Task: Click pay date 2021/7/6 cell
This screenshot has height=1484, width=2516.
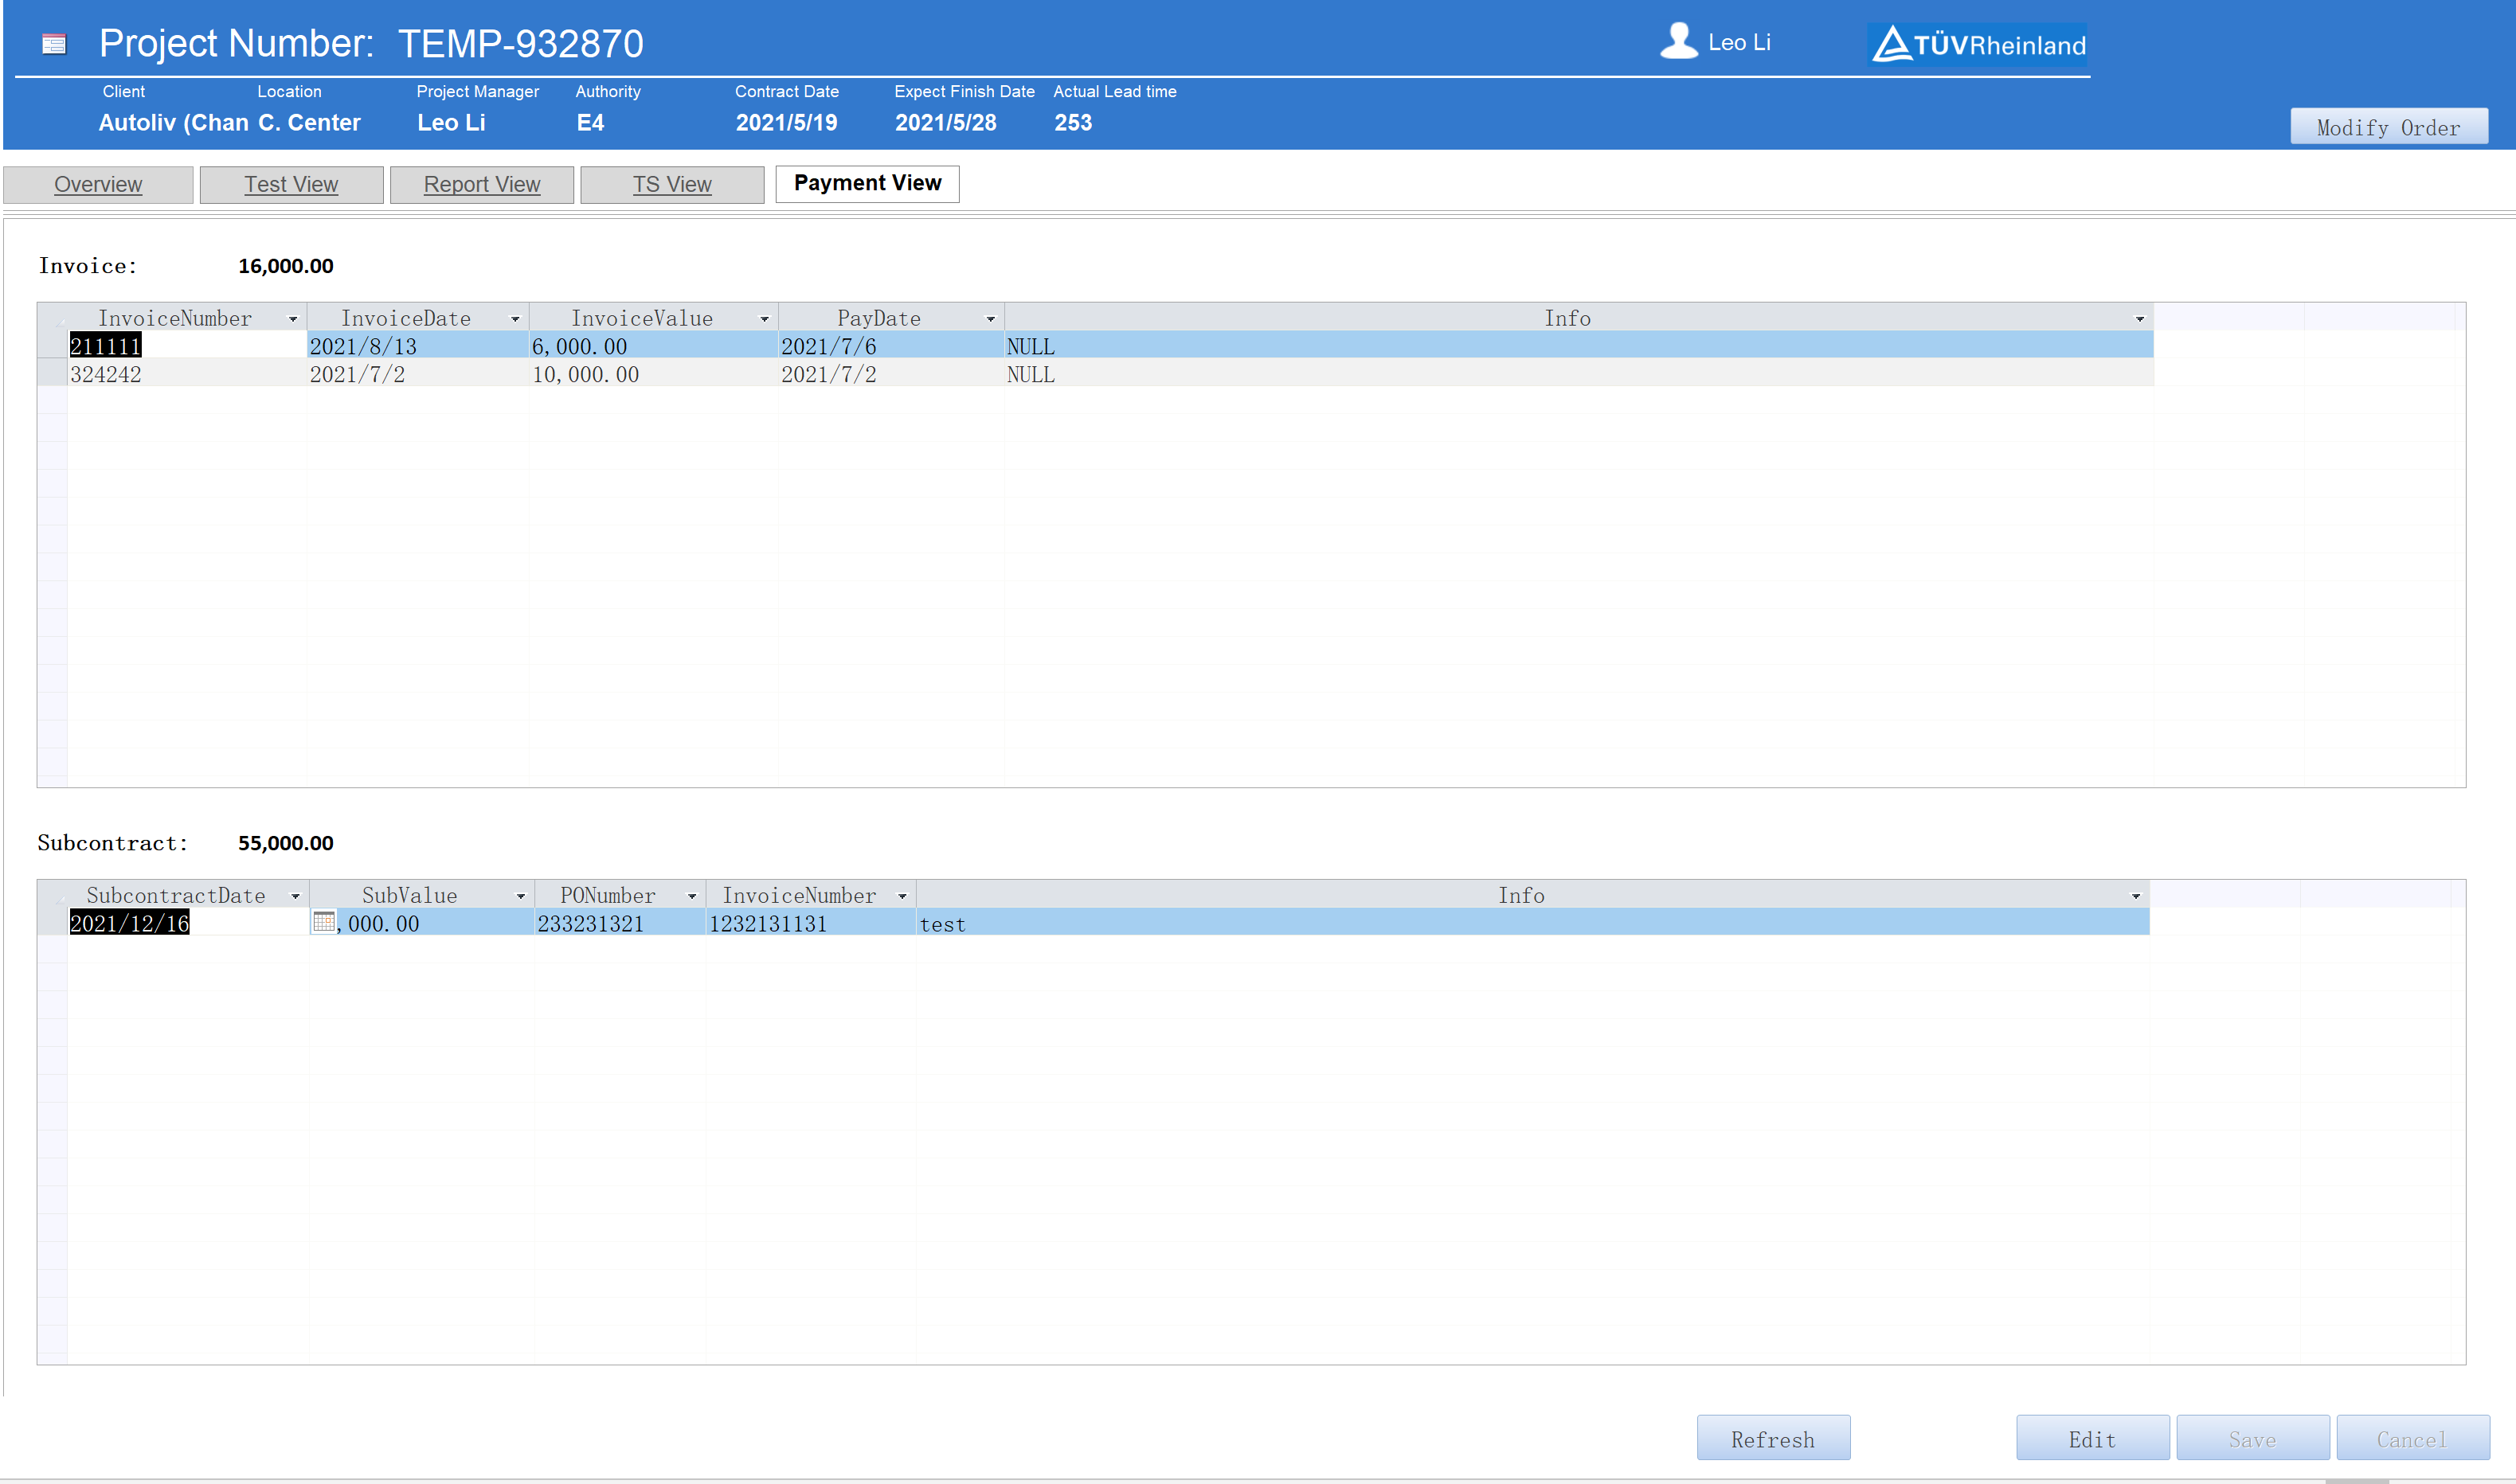Action: click(891, 346)
